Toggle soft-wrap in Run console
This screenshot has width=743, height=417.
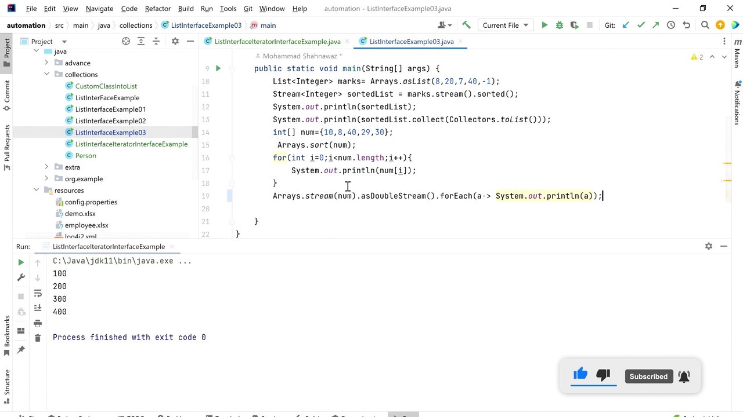[x=38, y=293]
